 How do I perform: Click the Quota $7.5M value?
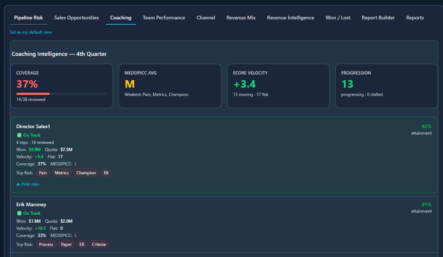coord(66,150)
